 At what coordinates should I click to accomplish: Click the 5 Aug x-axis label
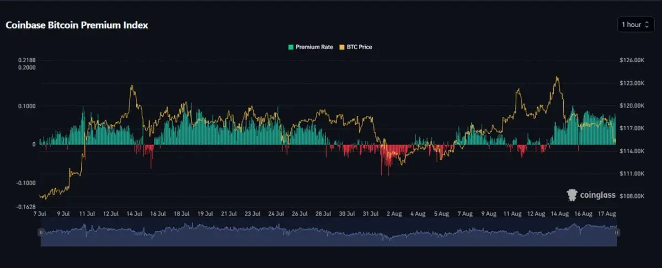click(x=442, y=213)
